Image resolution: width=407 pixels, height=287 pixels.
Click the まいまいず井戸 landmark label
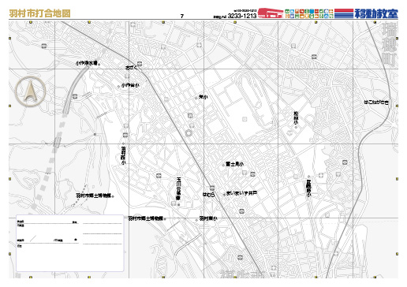(241, 193)
